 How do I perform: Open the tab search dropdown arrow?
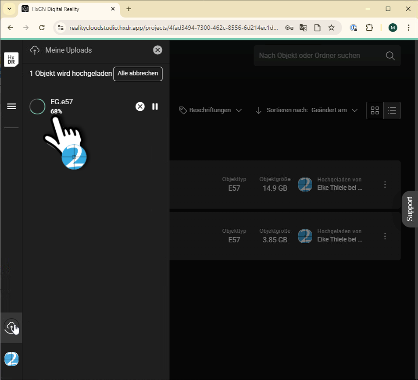[x=9, y=9]
